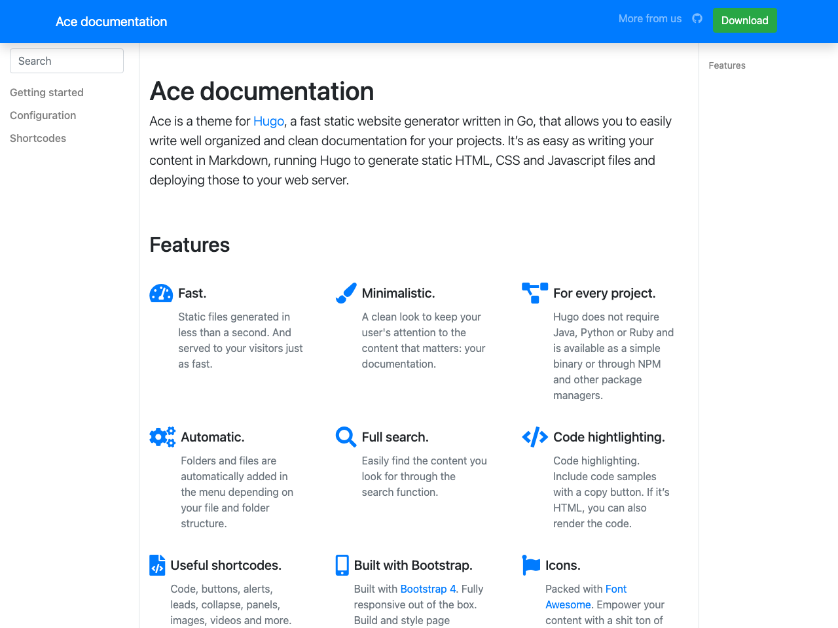Click the code brackets icon for Code hightlighting

click(x=534, y=436)
